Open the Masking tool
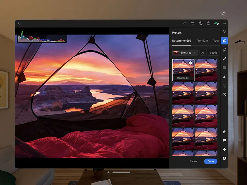247x185 pixels. 224,68
